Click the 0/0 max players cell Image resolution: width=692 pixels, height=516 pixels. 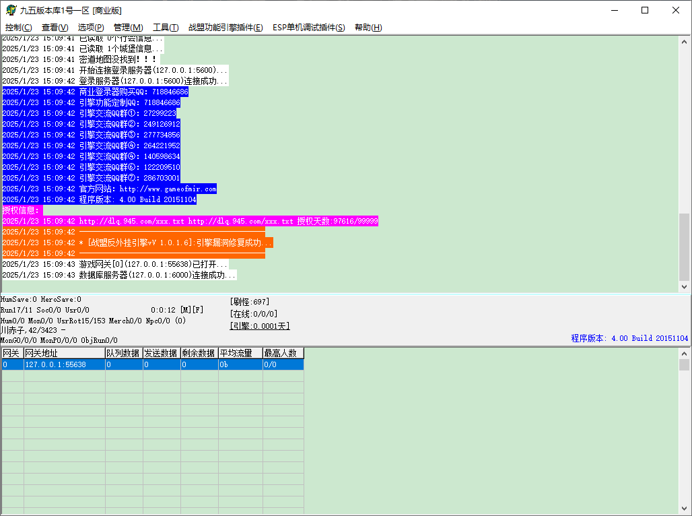tap(283, 364)
